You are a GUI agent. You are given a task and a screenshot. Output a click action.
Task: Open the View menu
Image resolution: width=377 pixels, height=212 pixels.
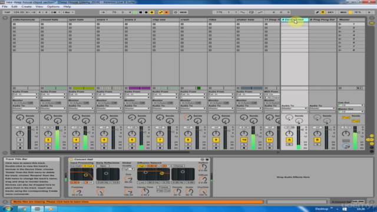tap(39, 6)
